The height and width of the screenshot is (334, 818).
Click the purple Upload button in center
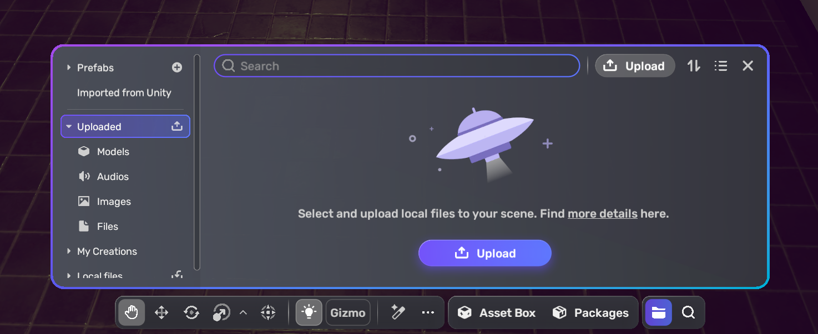[485, 253]
